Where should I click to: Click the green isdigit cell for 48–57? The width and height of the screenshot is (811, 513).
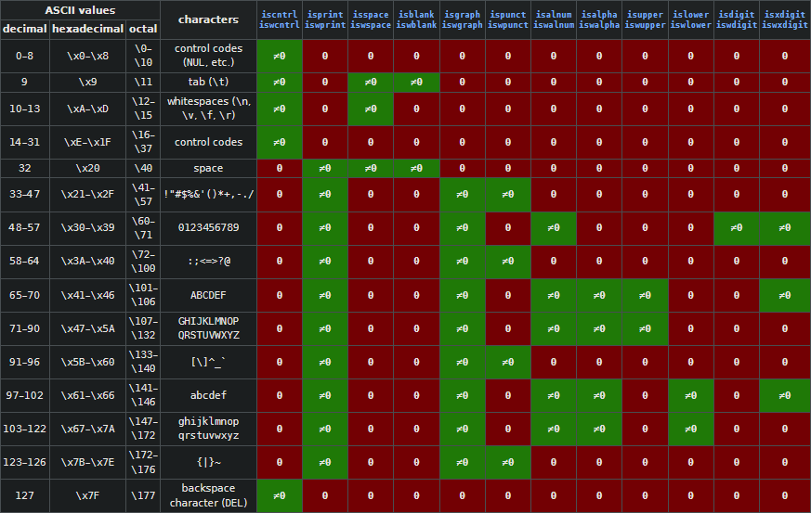click(x=737, y=228)
